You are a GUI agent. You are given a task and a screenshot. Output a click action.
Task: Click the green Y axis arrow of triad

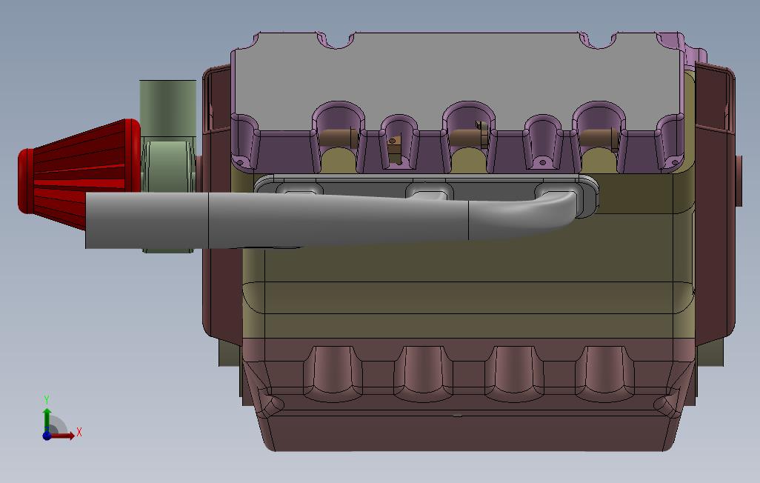click(47, 420)
